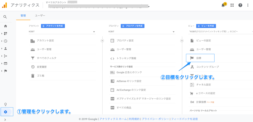Click プロパティを作成 button

[x=133, y=26]
